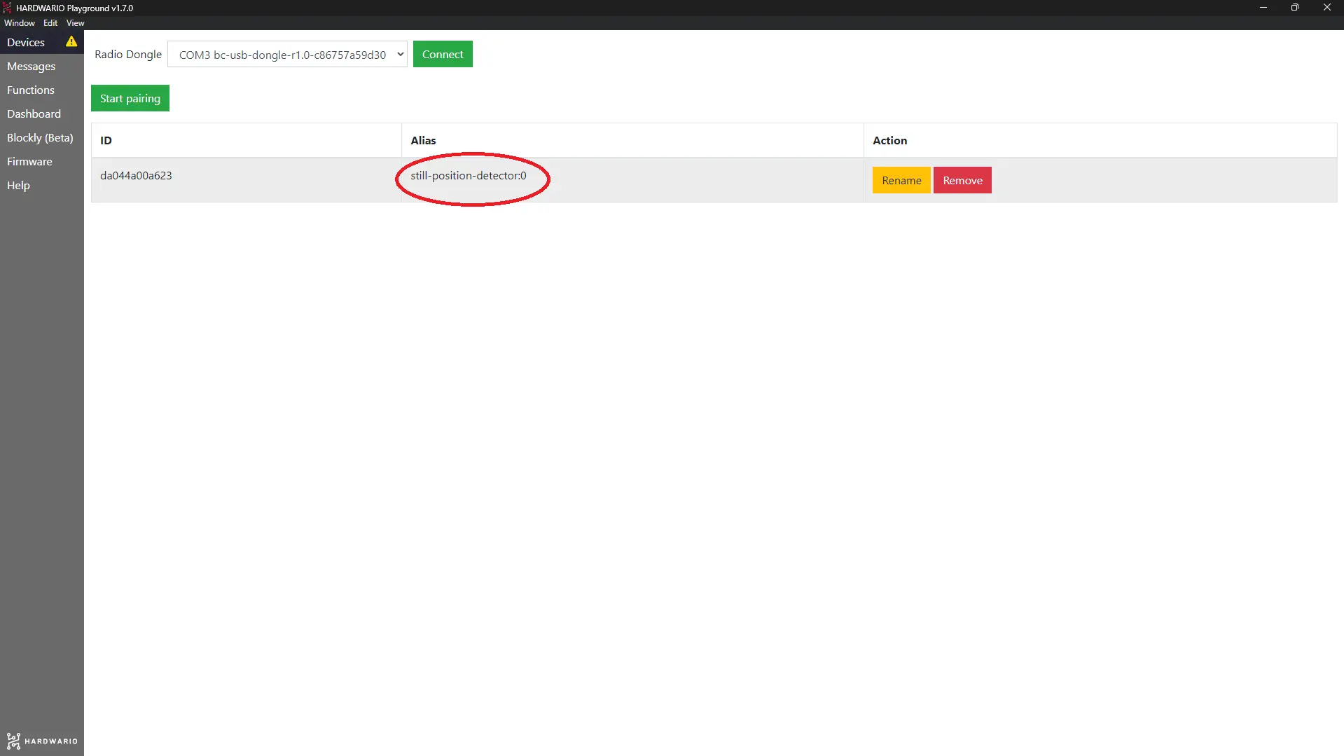Click the Alias column header

[x=632, y=140]
